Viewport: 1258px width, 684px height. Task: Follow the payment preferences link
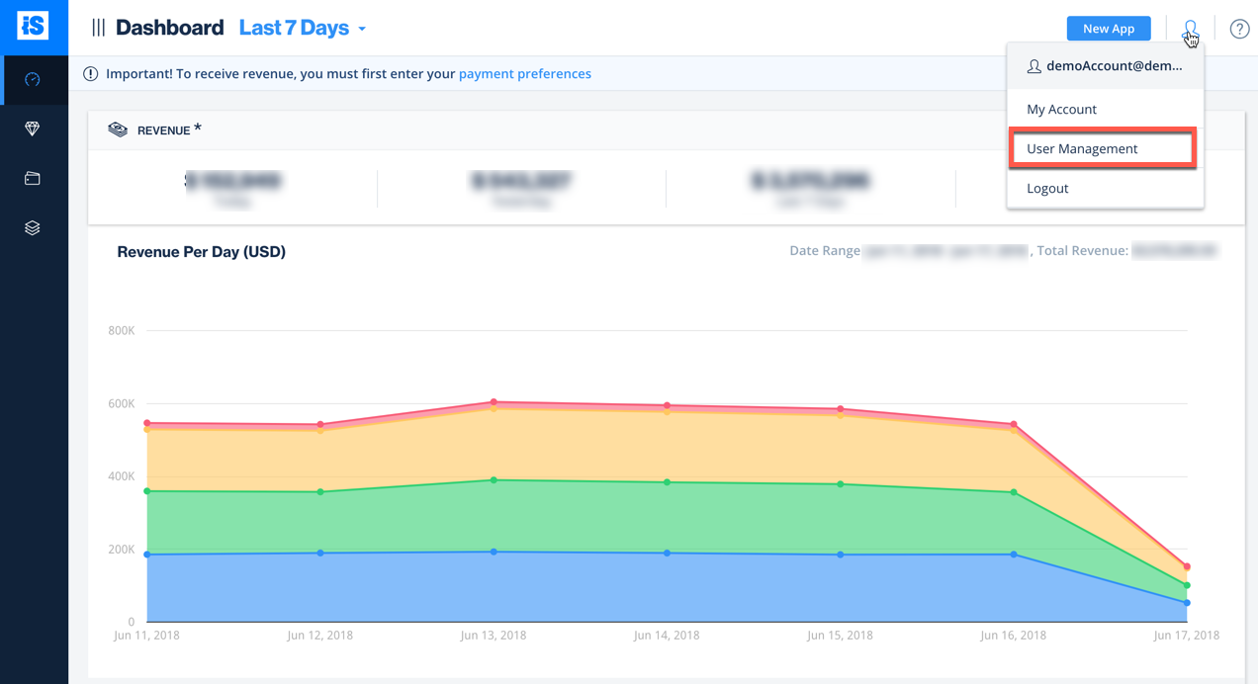coord(524,74)
